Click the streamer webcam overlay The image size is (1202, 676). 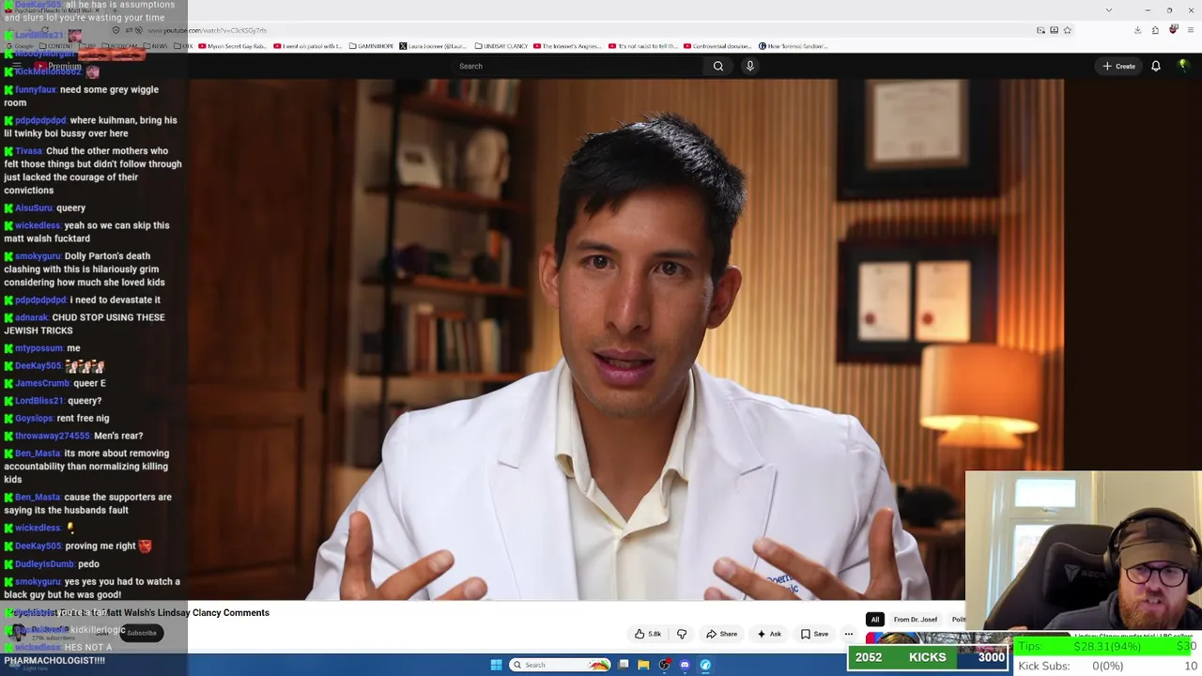pos(1084,550)
